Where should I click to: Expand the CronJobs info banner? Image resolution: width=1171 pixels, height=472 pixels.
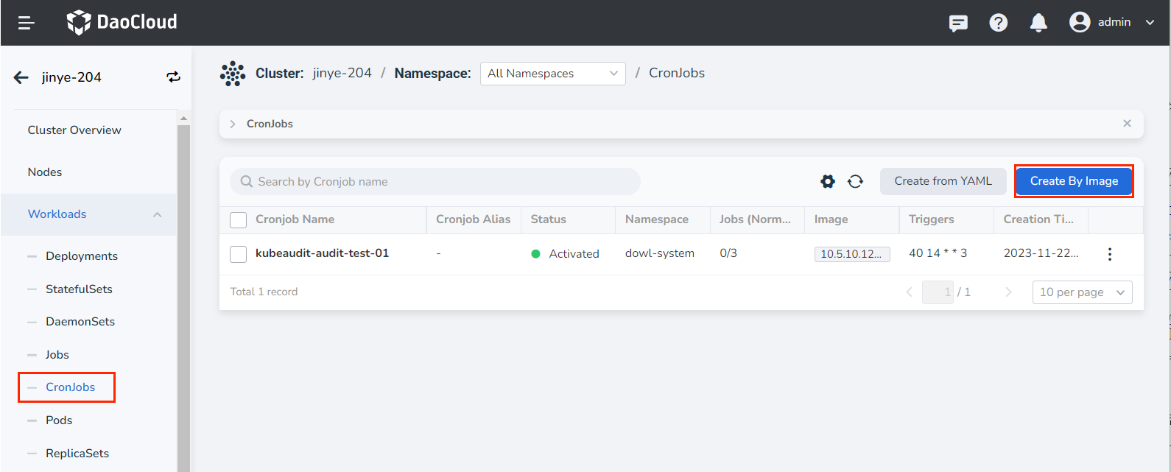(233, 124)
